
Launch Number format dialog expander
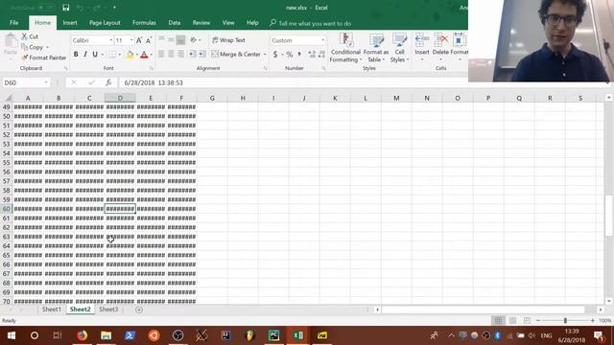[x=324, y=68]
